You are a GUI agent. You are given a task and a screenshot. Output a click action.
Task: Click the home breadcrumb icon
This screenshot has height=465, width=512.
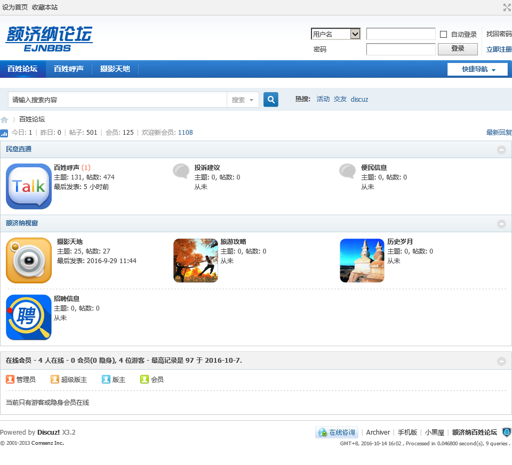click(4, 120)
